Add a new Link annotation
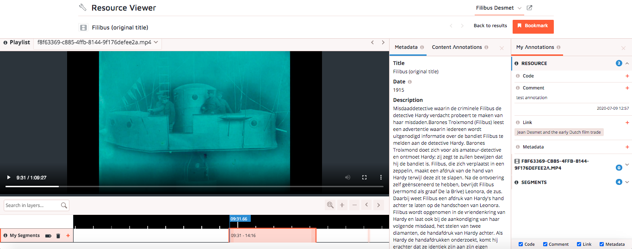Image resolution: width=632 pixels, height=249 pixels. 627,123
